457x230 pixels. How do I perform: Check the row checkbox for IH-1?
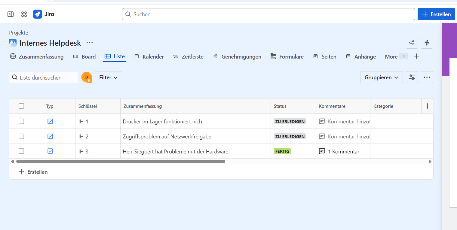pos(21,121)
